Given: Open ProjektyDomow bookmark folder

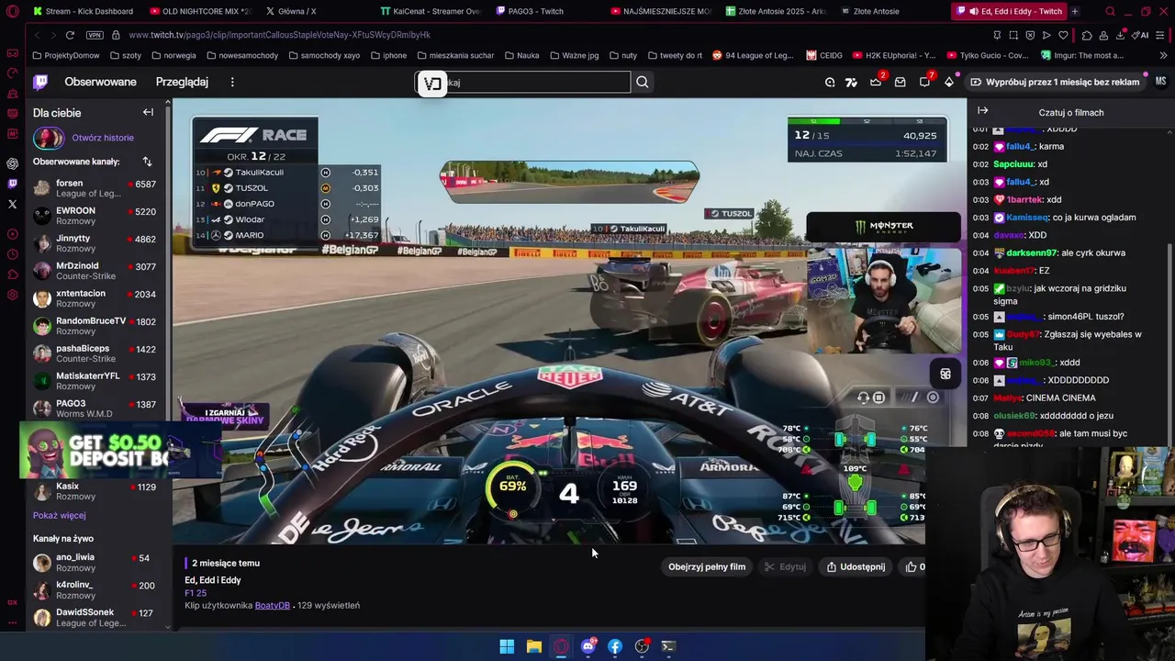Looking at the screenshot, I should point(65,55).
